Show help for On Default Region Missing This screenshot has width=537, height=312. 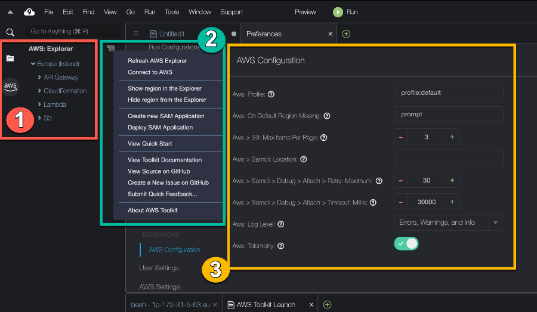(x=327, y=116)
